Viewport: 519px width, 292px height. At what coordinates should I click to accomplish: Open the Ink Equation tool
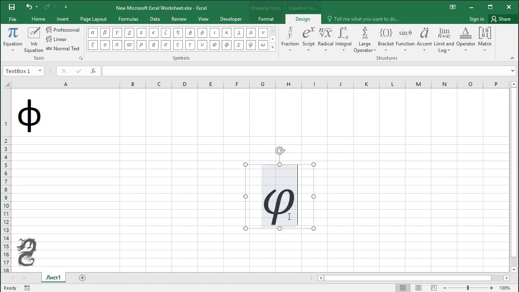[34, 40]
